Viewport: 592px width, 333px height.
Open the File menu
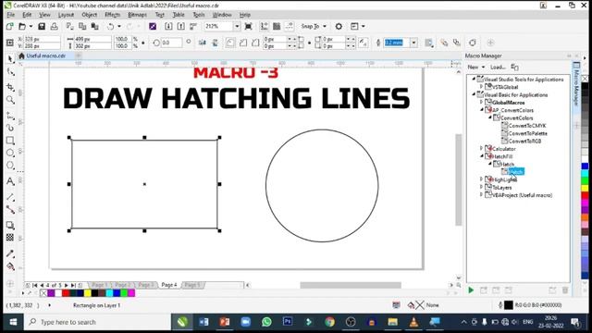tap(11, 15)
